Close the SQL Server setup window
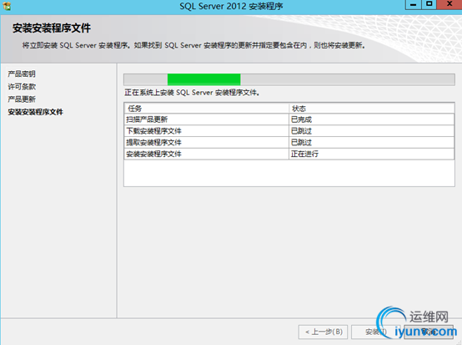This screenshot has height=345, width=462. tap(449, 5)
